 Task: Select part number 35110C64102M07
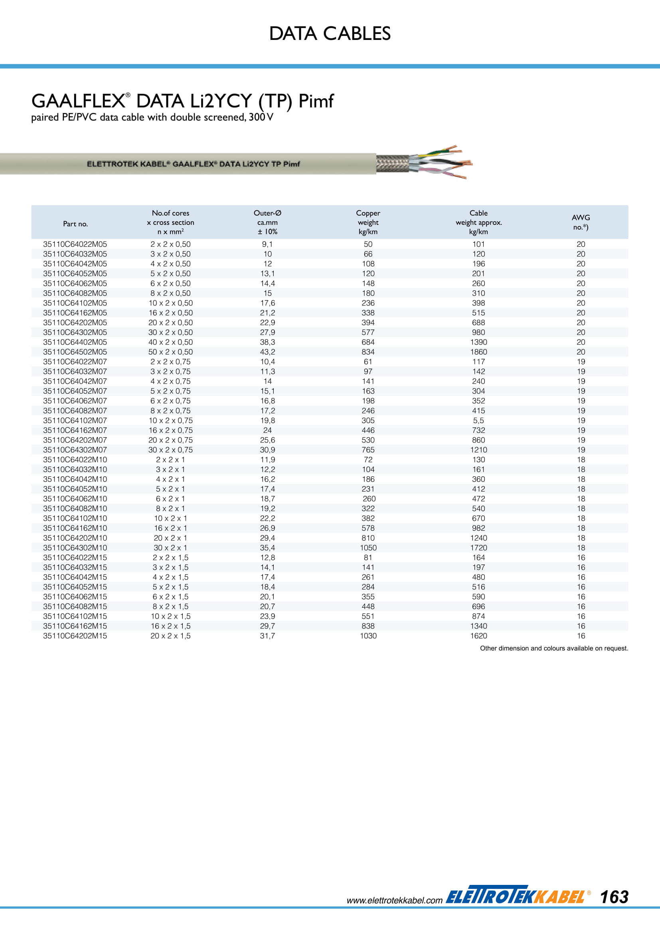coord(75,420)
